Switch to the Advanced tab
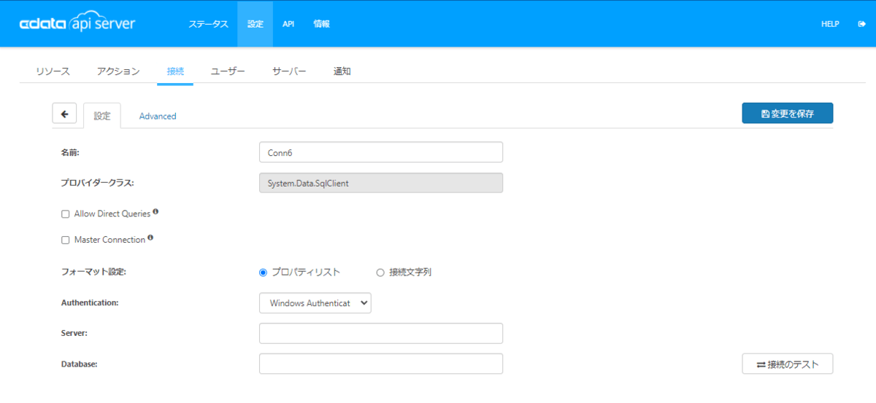 click(158, 116)
